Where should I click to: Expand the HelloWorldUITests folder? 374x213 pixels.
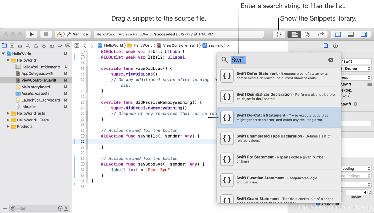tap(8, 120)
